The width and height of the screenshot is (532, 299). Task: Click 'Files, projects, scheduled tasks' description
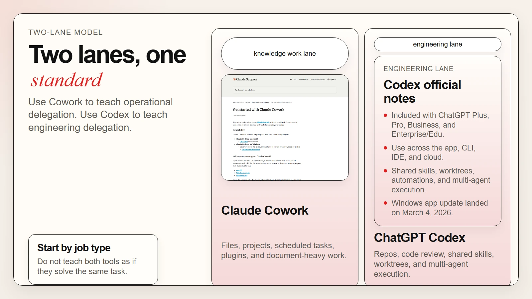284,250
